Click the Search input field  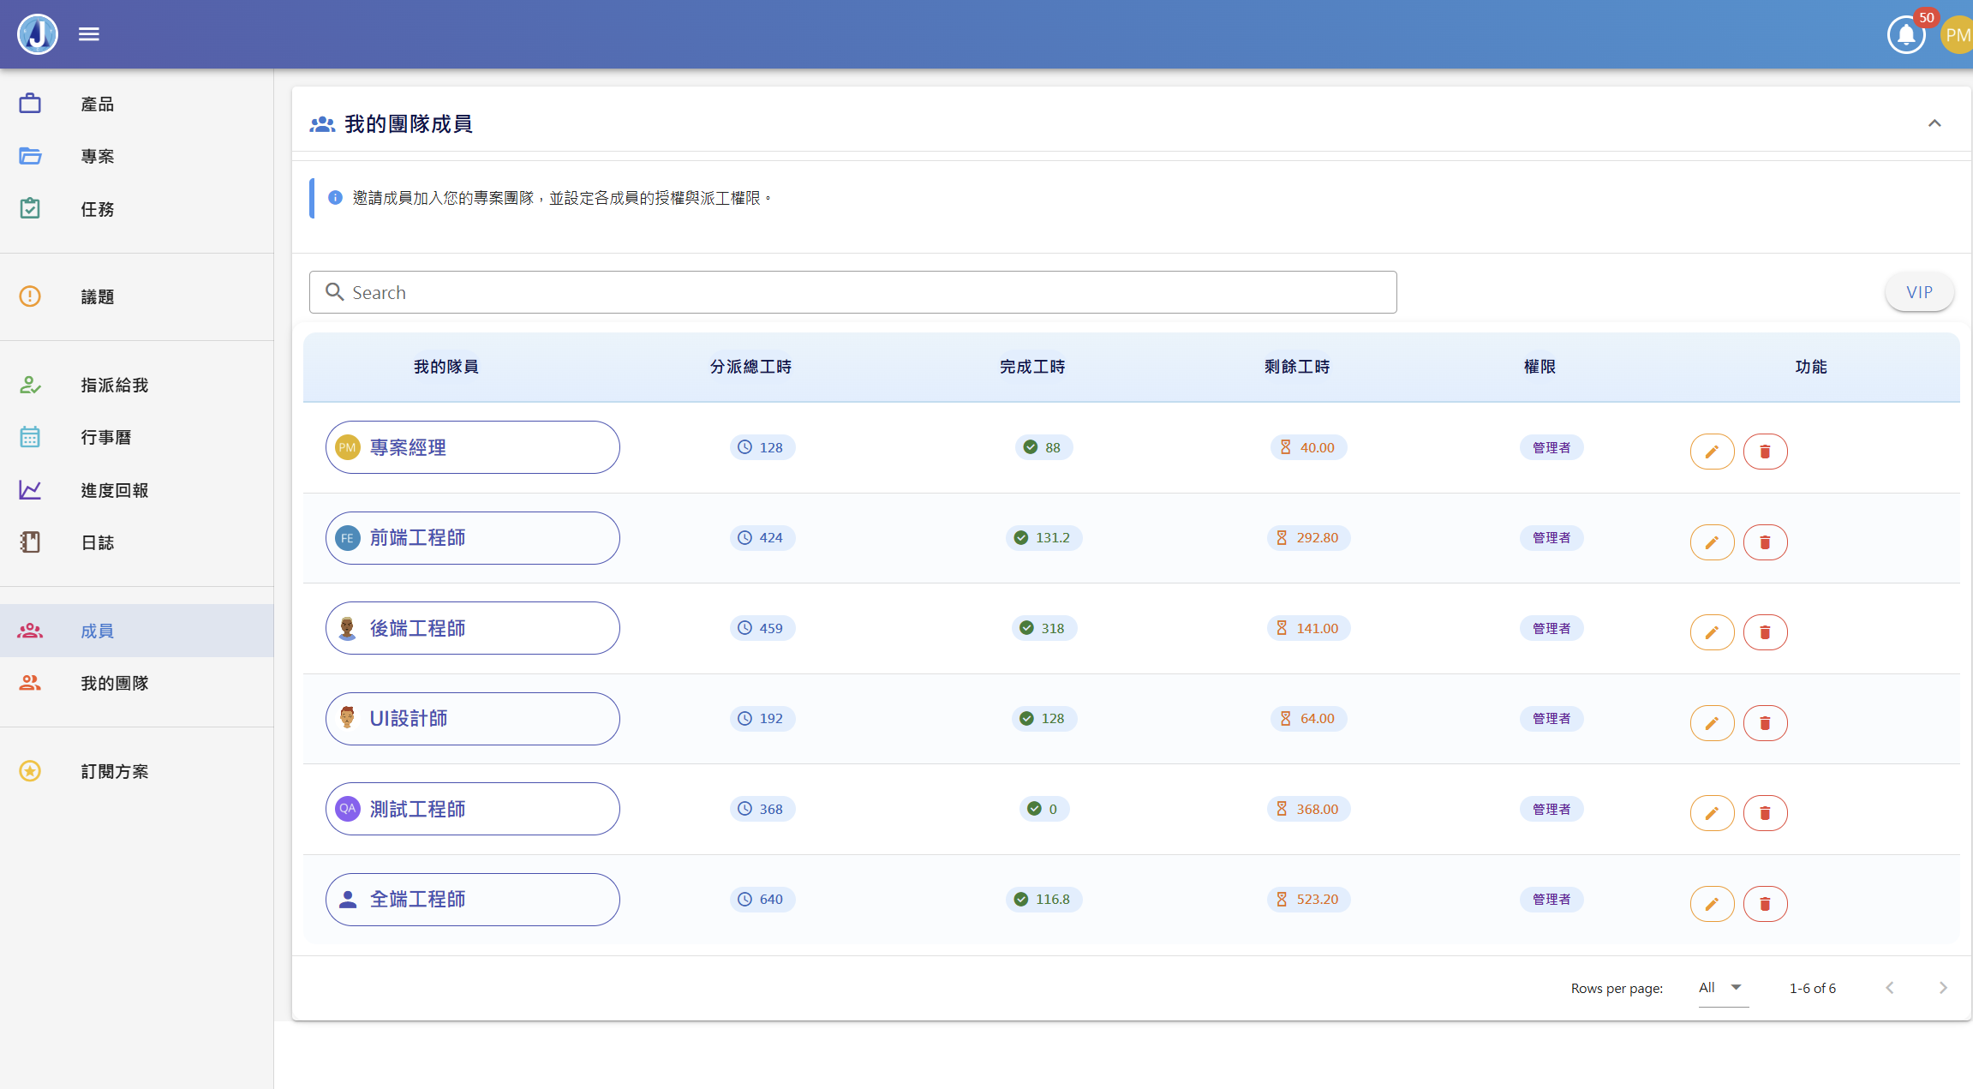[852, 292]
